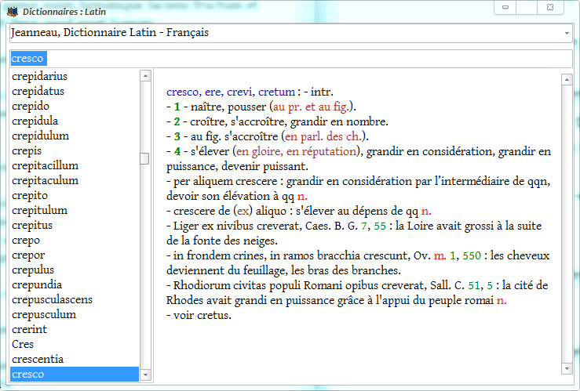This screenshot has height=391, width=580.
Task: Click the word list scroll-up arrow
Action: 145,76
